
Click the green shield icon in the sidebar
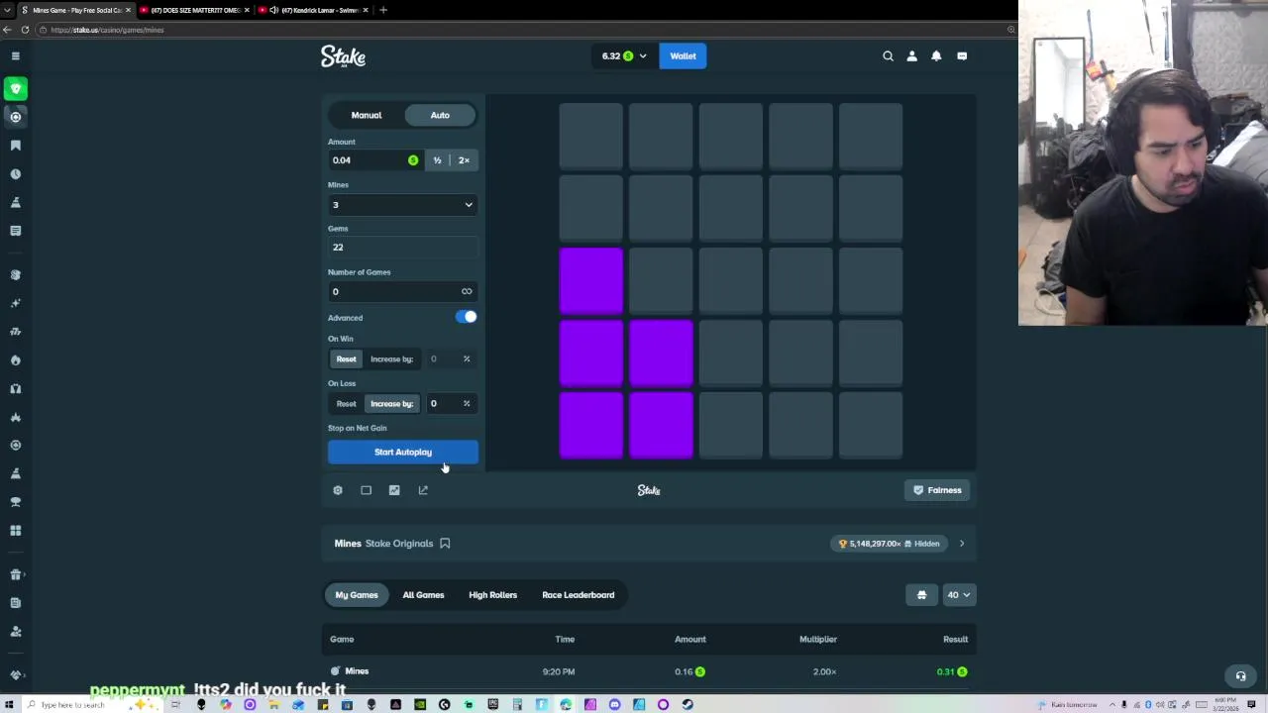(x=16, y=89)
